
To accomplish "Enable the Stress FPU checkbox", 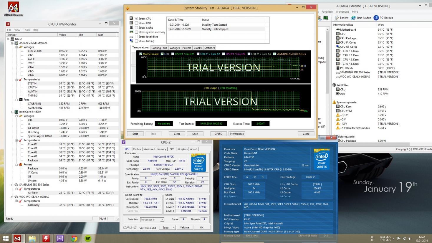I will pos(136,23).
